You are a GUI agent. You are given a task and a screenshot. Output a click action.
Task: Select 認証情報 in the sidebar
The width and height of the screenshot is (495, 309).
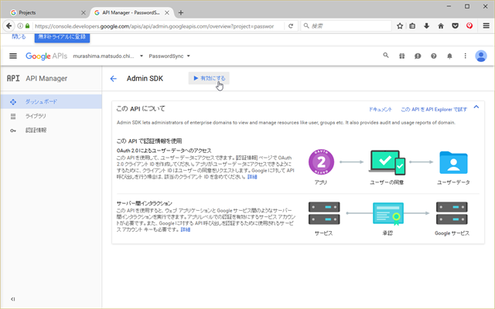pos(51,131)
